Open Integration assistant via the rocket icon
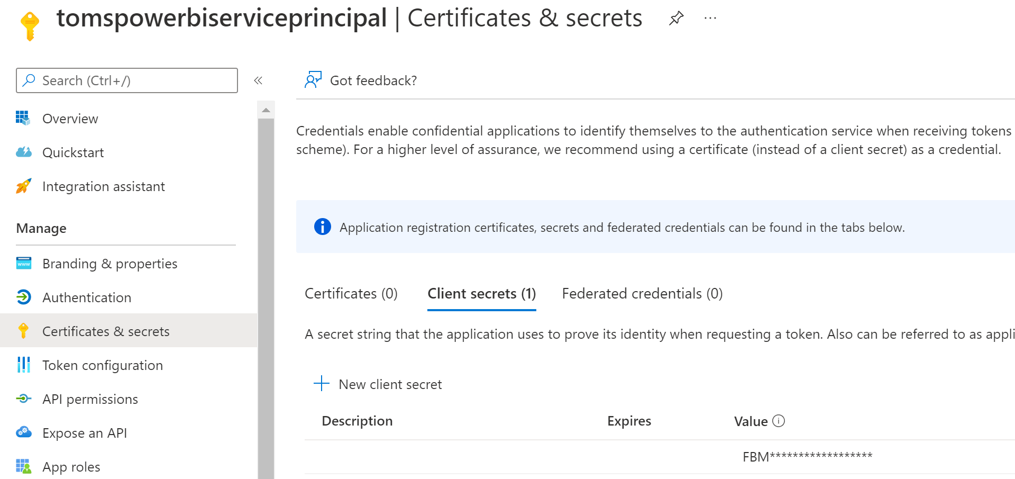Image resolution: width=1015 pixels, height=479 pixels. [x=24, y=186]
